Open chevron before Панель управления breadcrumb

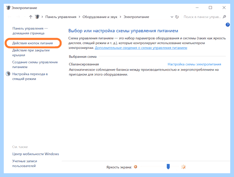pos(42,17)
